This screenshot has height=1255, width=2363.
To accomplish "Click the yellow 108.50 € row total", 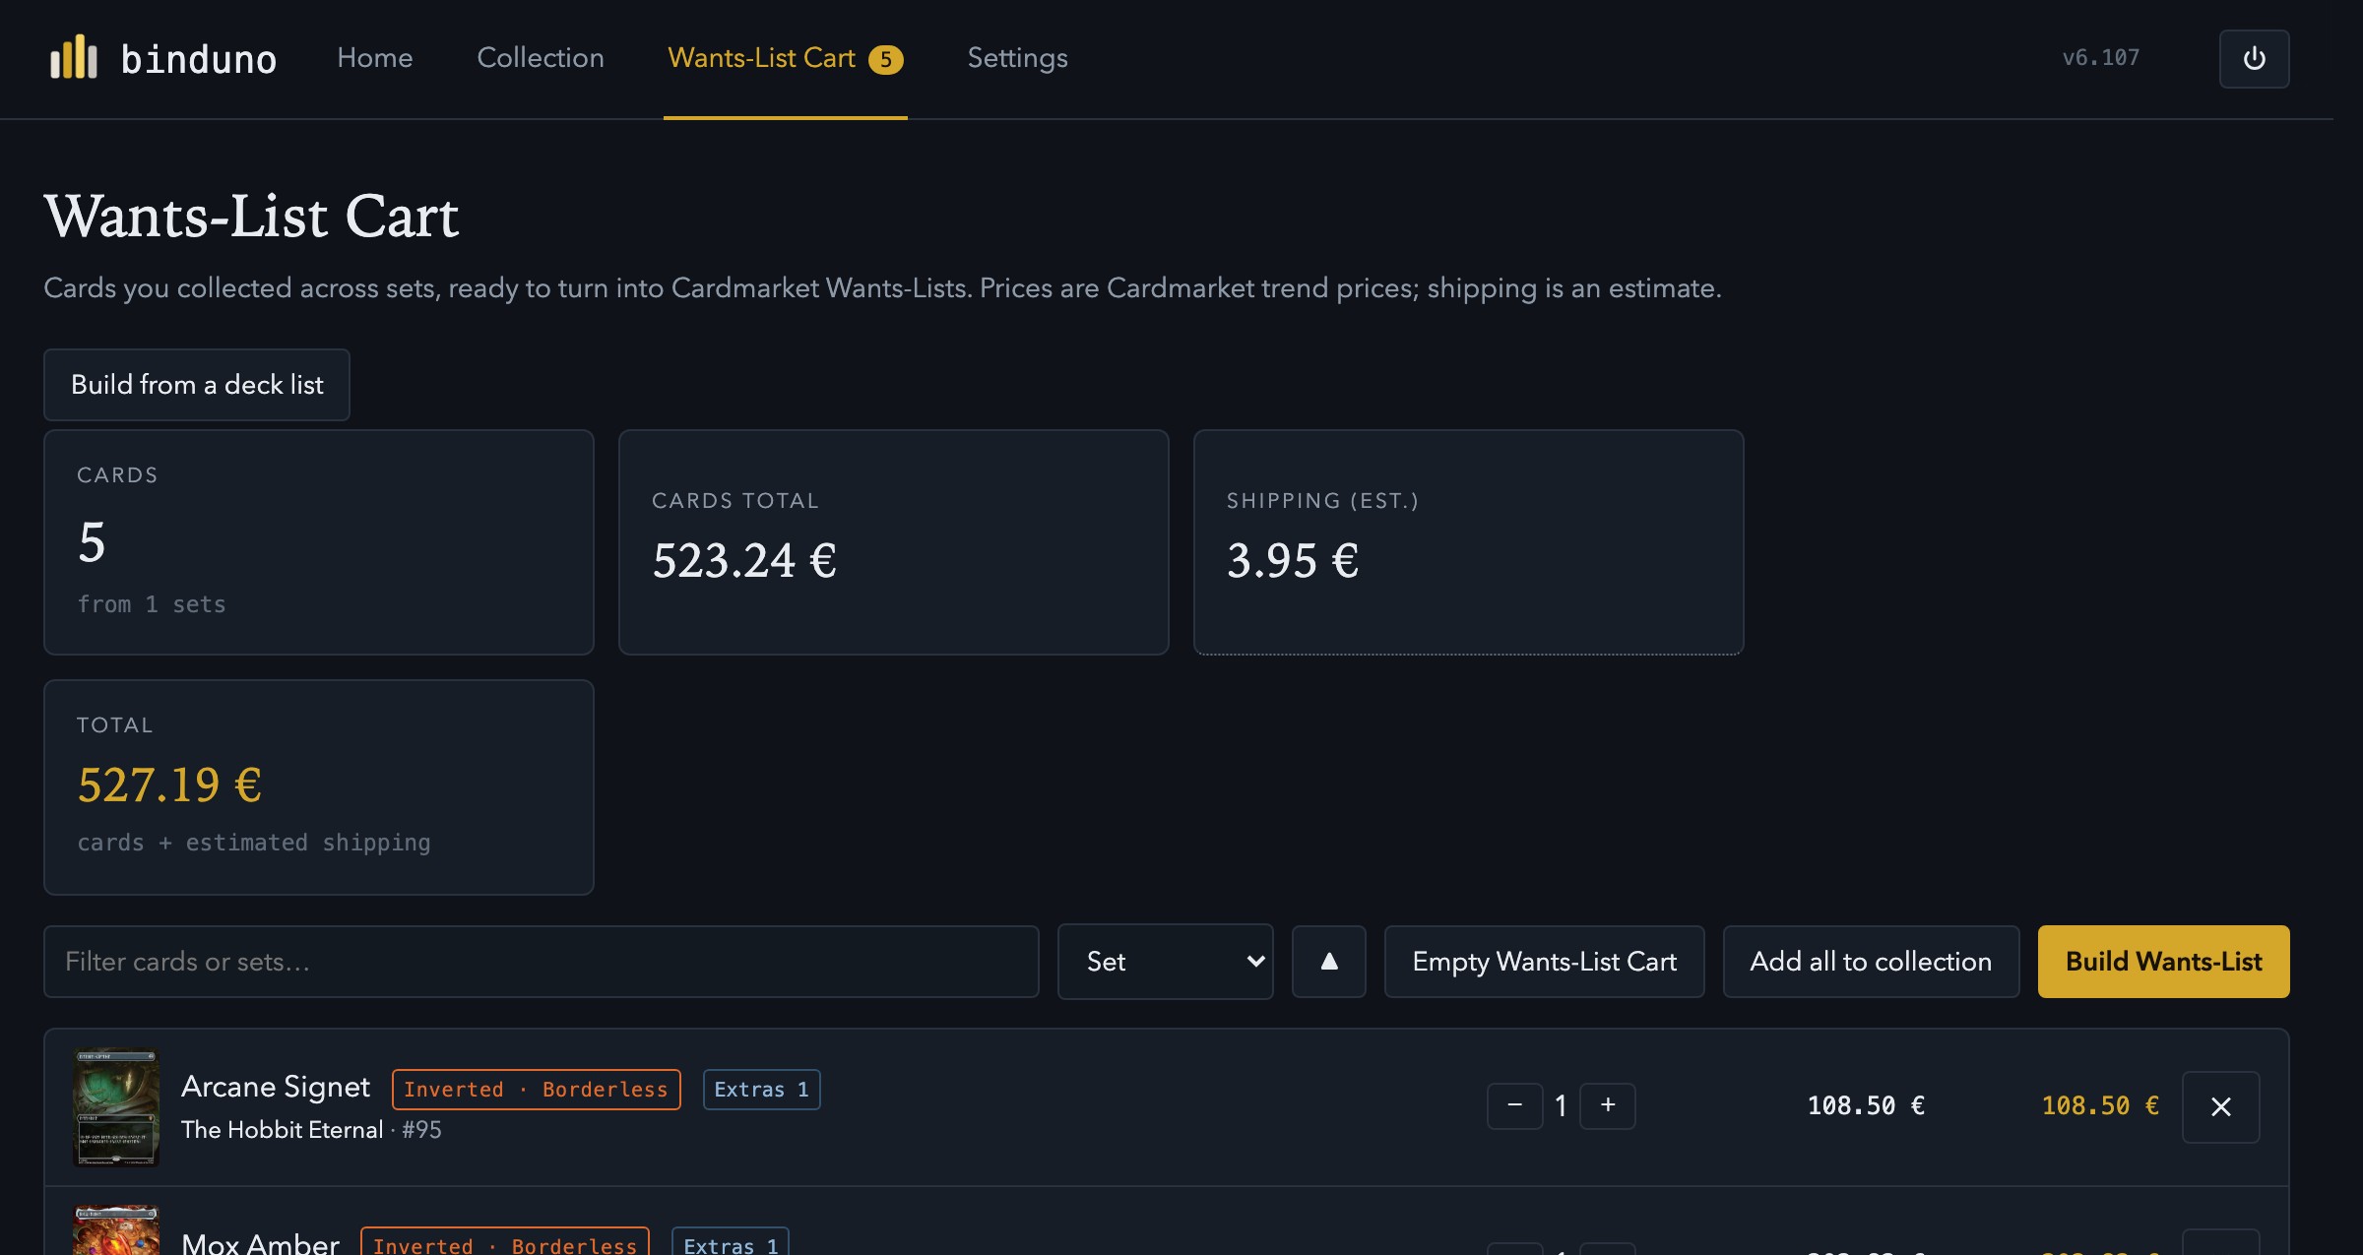I will [2100, 1106].
